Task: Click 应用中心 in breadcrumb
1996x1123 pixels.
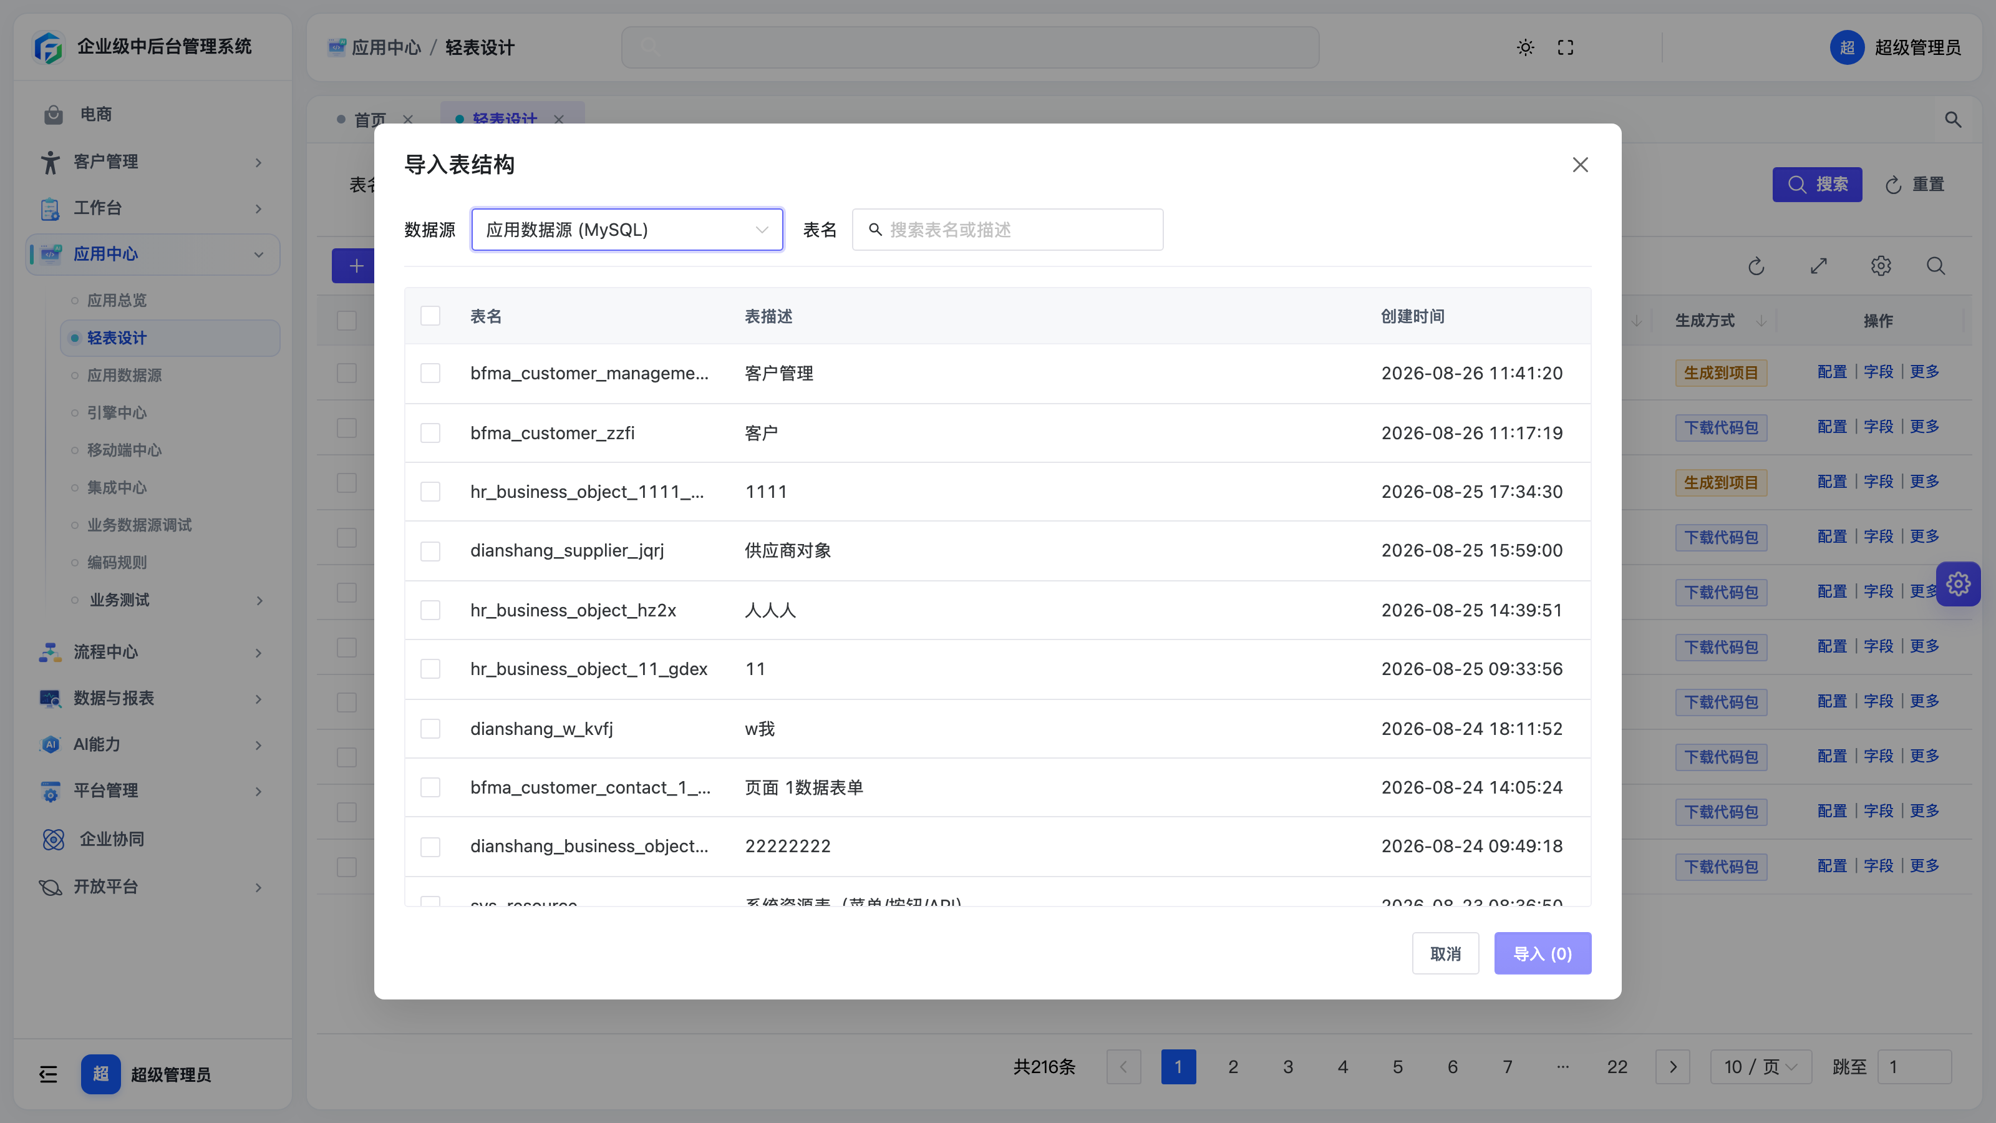Action: [386, 47]
